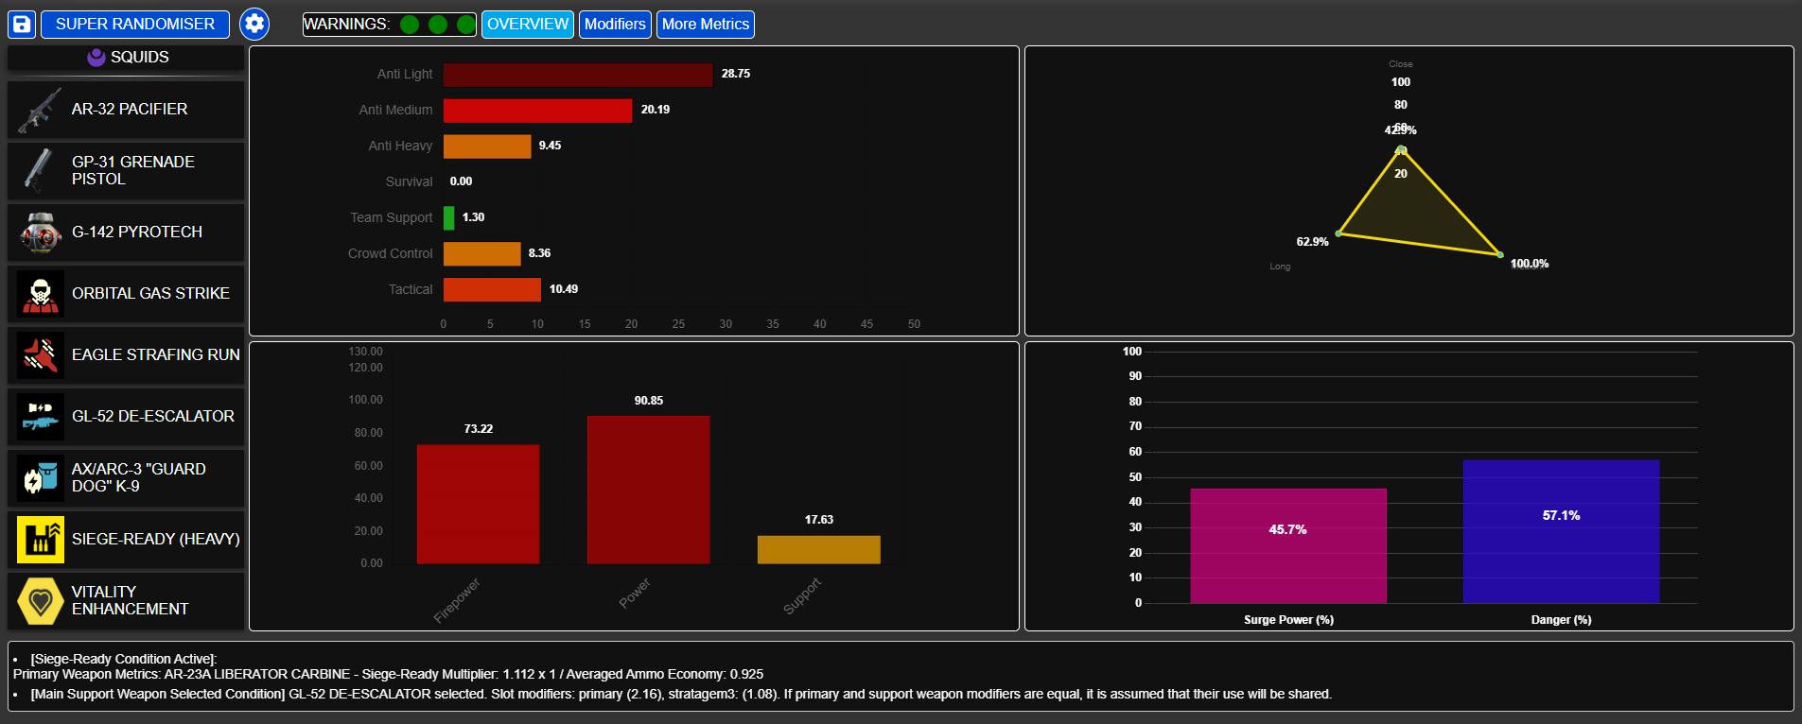Click the radar chart 100.0% data point
Image resolution: width=1802 pixels, height=724 pixels.
[1500, 254]
